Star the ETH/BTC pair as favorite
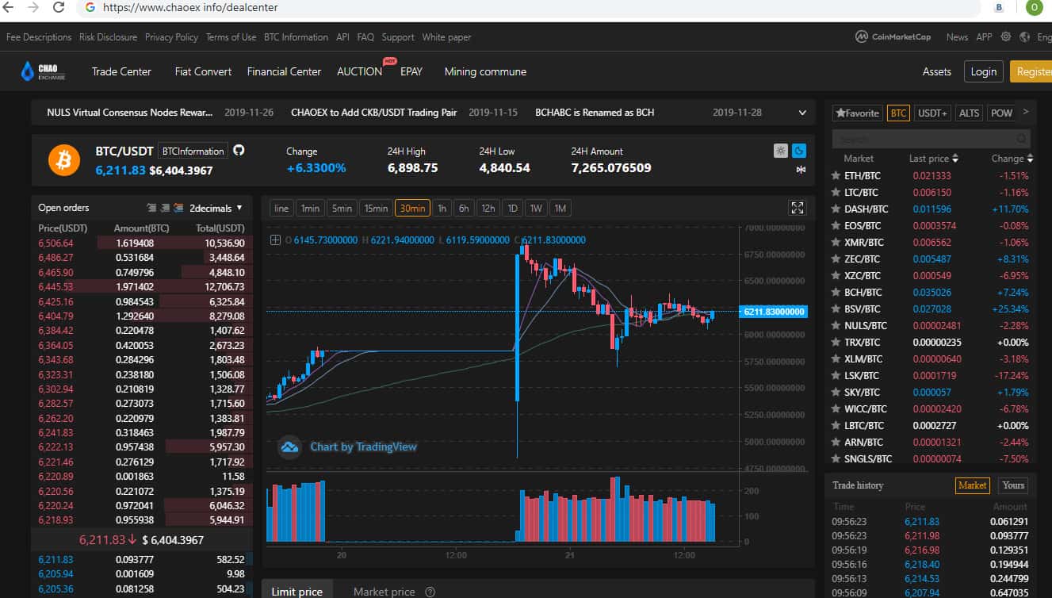Image resolution: width=1052 pixels, height=598 pixels. tap(836, 175)
